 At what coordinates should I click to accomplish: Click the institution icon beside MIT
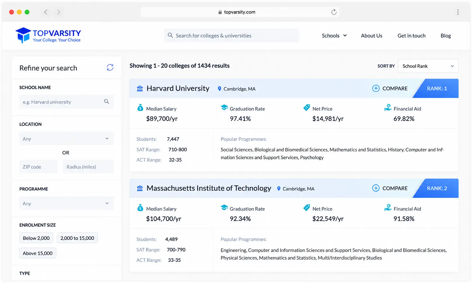click(x=140, y=189)
